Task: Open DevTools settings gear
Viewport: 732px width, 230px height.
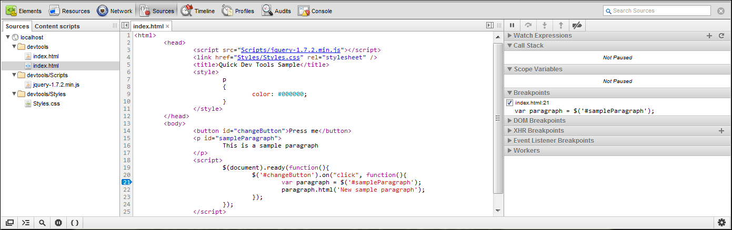Action: (x=721, y=223)
